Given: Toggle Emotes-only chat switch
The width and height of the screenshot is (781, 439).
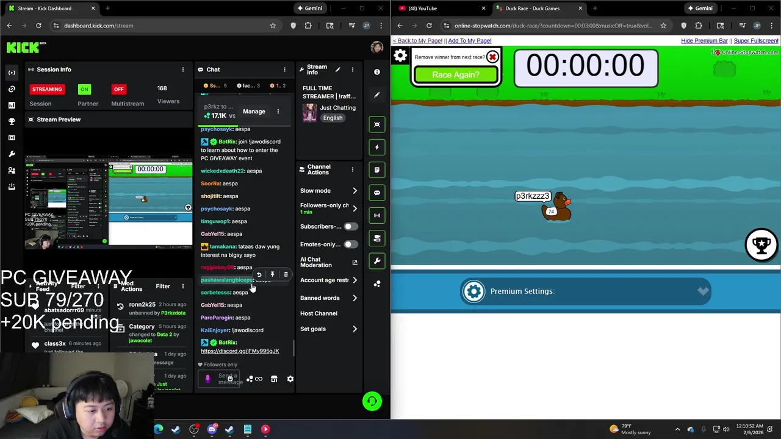Looking at the screenshot, I should [350, 244].
